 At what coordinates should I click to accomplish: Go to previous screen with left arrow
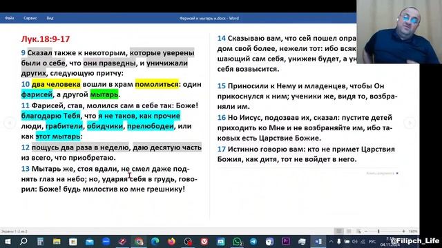pos(9,123)
